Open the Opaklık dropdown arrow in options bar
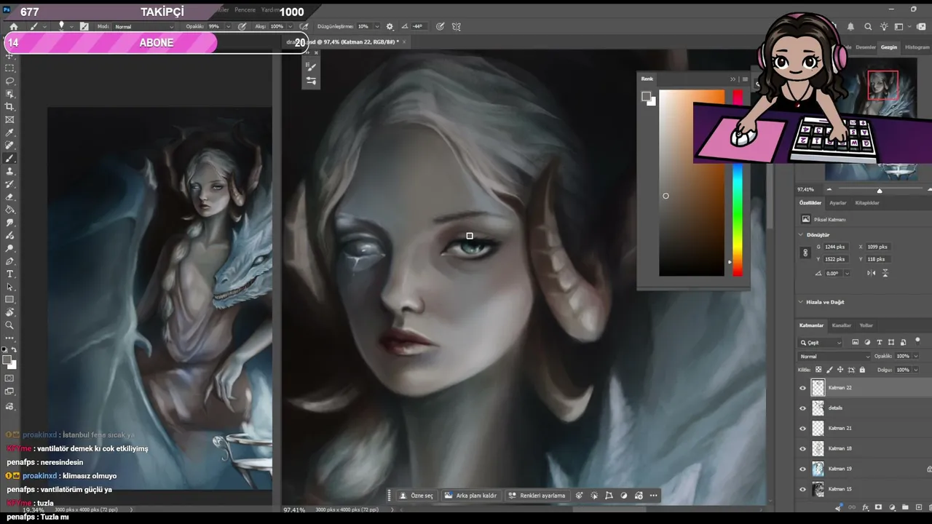Viewport: 932px width, 524px height. click(x=227, y=26)
